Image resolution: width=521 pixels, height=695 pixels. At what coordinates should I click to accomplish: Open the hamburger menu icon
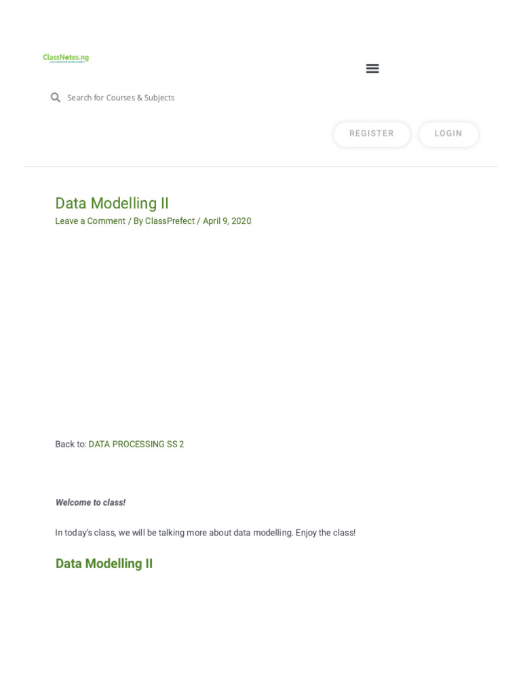click(372, 69)
